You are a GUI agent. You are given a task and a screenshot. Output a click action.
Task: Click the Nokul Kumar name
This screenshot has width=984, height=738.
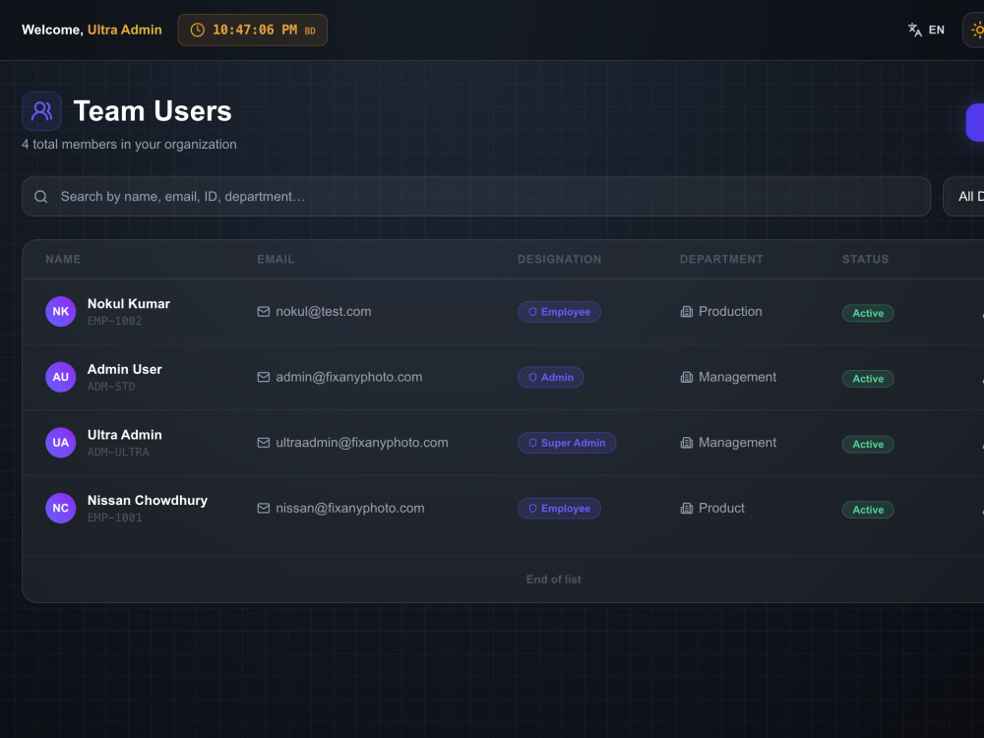[129, 304]
